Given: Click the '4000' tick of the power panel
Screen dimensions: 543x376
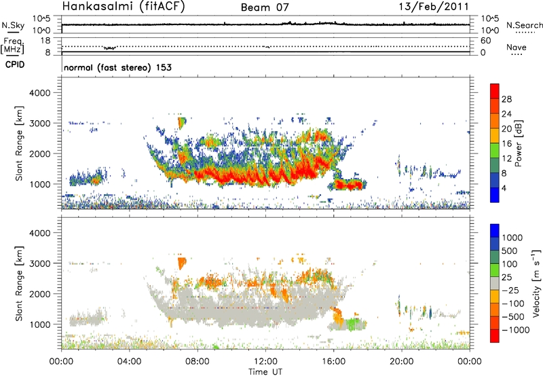Looking at the screenshot, I should tap(39, 93).
